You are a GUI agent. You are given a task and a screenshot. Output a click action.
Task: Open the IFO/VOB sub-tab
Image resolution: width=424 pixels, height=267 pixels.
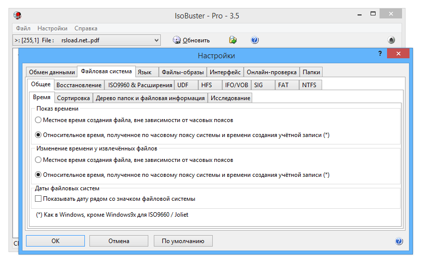point(236,85)
